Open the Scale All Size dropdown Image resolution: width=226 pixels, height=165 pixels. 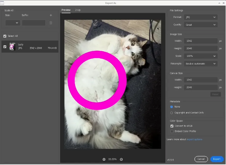(x=13, y=23)
